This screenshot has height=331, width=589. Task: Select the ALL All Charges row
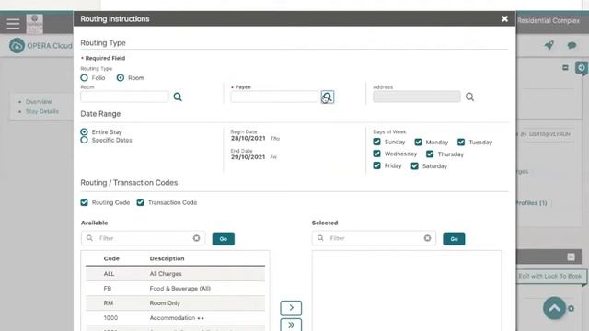click(175, 274)
